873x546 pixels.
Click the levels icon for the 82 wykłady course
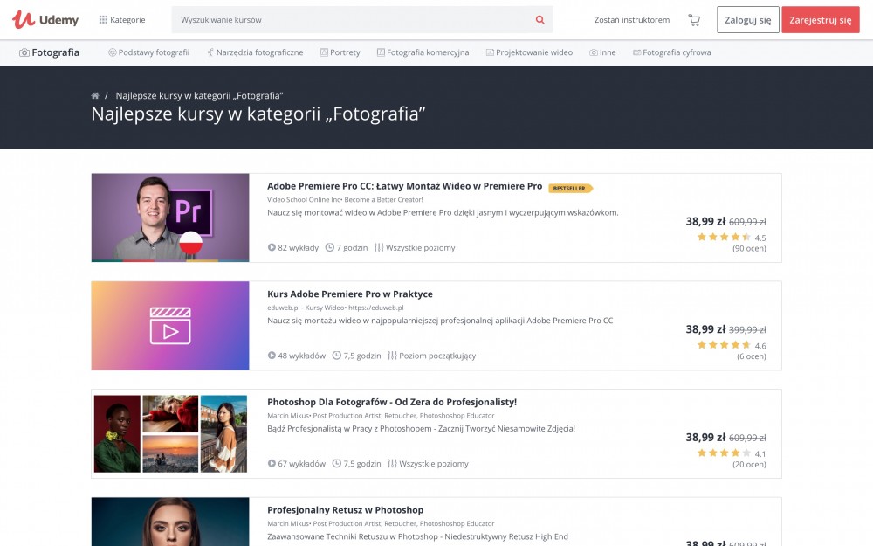(x=379, y=247)
